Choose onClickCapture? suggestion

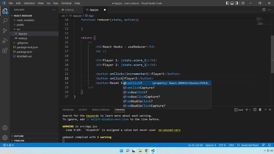pyautogui.click(x=167, y=88)
